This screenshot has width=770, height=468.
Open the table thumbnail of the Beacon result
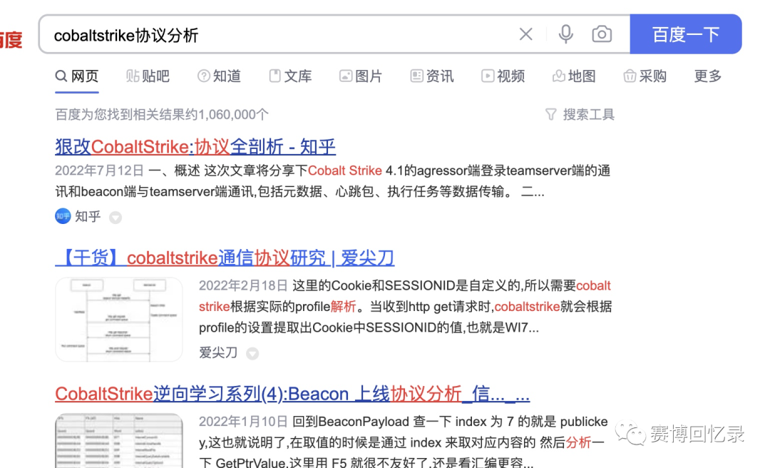[119, 441]
